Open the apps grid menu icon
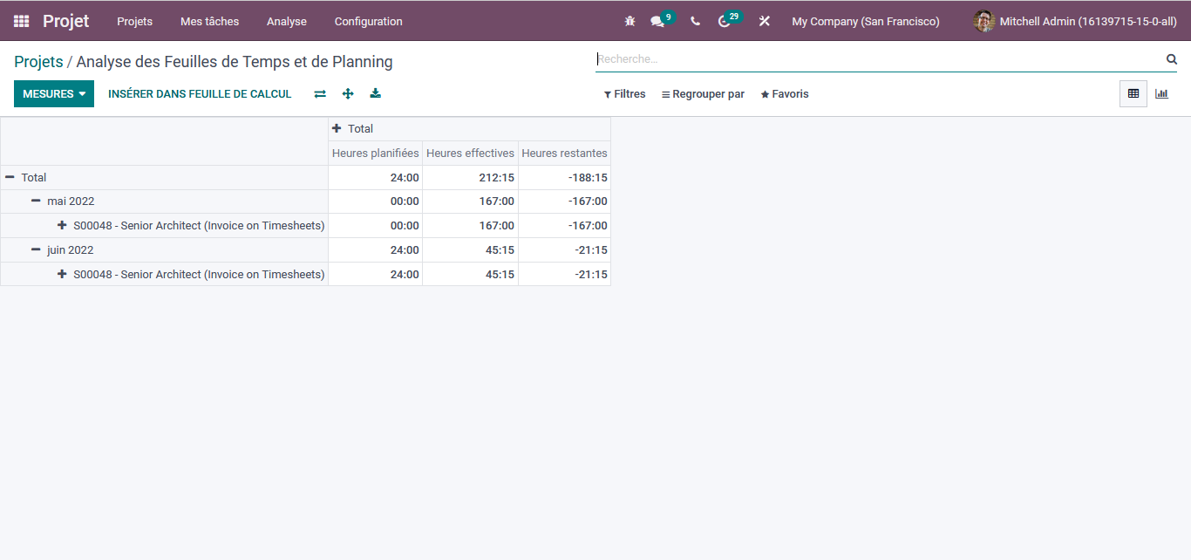 [21, 21]
